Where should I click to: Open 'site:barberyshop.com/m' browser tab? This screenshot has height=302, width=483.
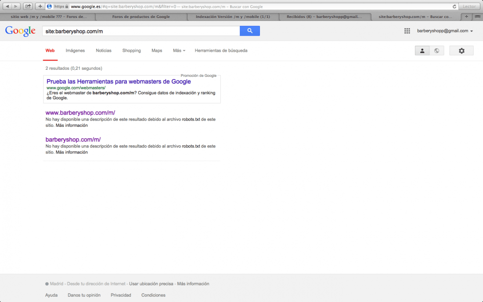pyautogui.click(x=415, y=17)
